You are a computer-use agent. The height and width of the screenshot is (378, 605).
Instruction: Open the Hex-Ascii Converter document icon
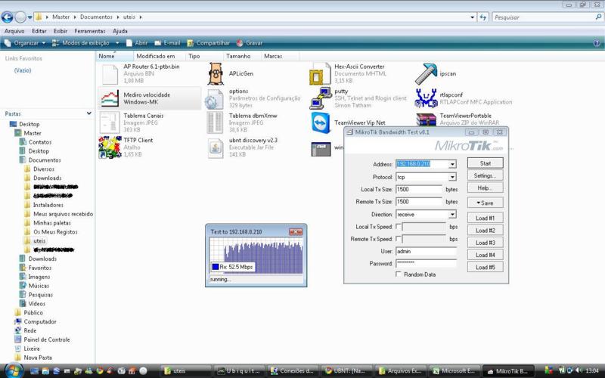point(320,73)
